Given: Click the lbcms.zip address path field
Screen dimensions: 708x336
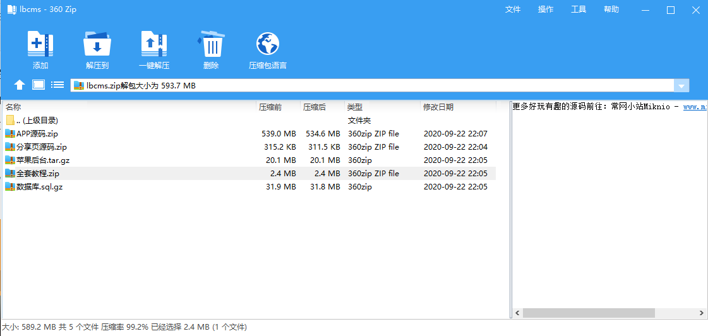Looking at the screenshot, I should pos(372,85).
